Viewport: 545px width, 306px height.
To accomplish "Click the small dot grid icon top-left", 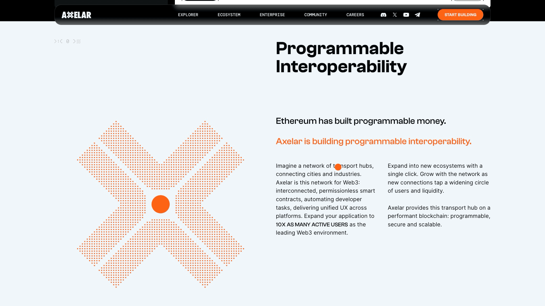I will 79,41.
